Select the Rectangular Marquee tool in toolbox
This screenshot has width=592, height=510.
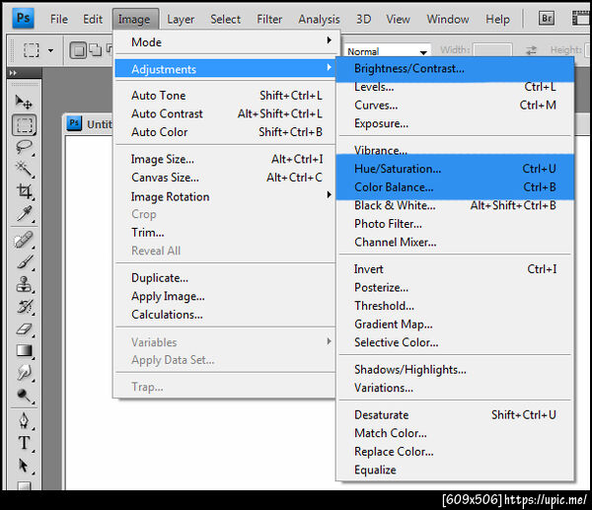pyautogui.click(x=24, y=124)
